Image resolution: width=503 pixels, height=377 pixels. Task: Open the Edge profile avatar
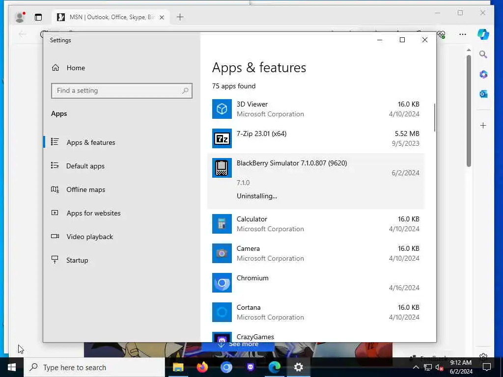(20, 17)
